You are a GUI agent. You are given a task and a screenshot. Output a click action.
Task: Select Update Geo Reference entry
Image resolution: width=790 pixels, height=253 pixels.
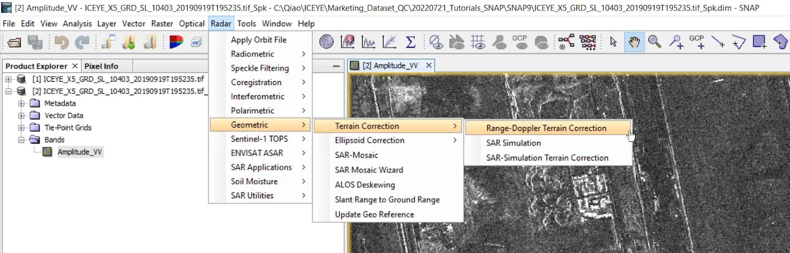pyautogui.click(x=388, y=214)
